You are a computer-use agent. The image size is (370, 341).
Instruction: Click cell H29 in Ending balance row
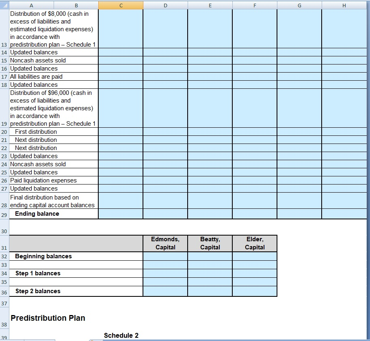click(344, 214)
